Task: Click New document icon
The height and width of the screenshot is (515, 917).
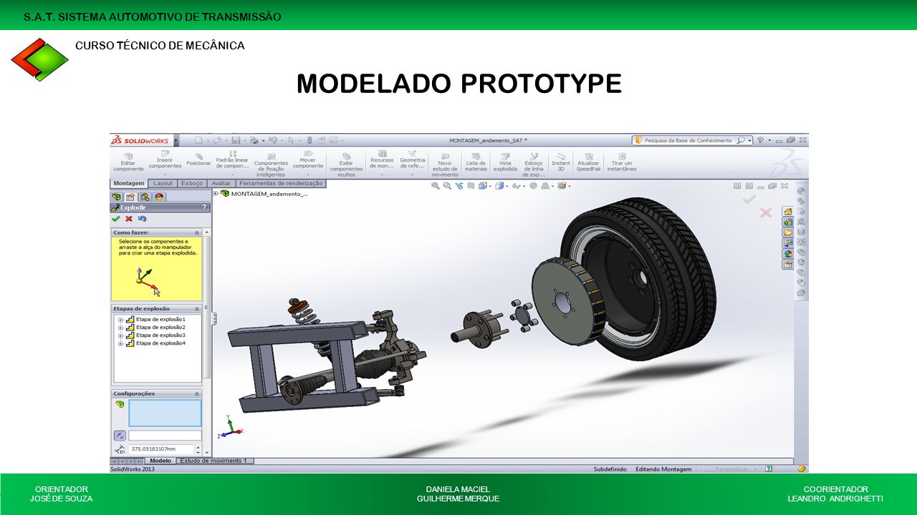Action: point(199,141)
